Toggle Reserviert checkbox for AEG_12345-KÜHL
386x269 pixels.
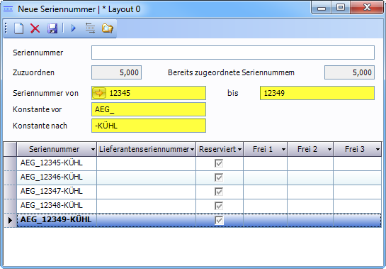219,163
